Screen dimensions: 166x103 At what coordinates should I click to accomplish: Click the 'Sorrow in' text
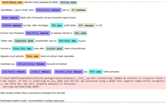(6, 48)
